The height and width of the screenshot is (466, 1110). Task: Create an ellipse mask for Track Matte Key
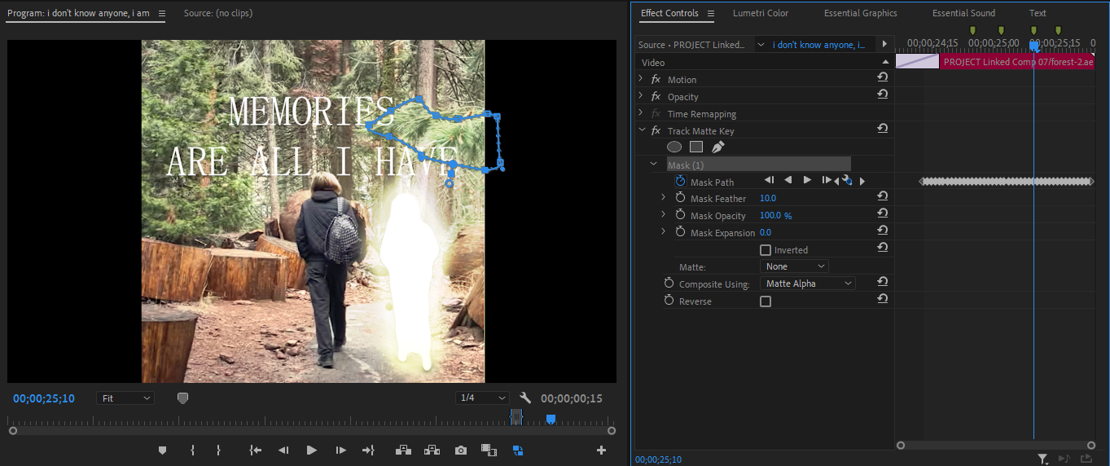tap(674, 147)
